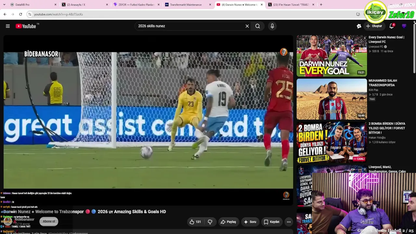This screenshot has width=416, height=234.
Task: Open the Oluştur create button
Action: [x=374, y=26]
